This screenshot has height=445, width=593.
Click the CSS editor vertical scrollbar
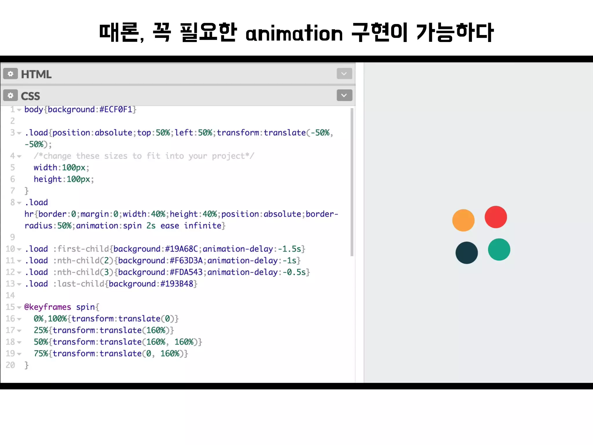pos(352,183)
